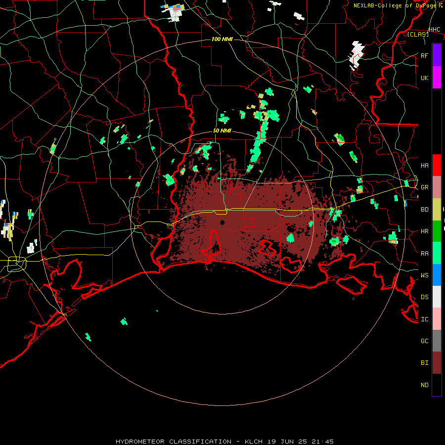The width and height of the screenshot is (445, 445).
Task: Click the 'HYDROMETEOR CLASSIFICATION' title text
Action: click(x=174, y=442)
